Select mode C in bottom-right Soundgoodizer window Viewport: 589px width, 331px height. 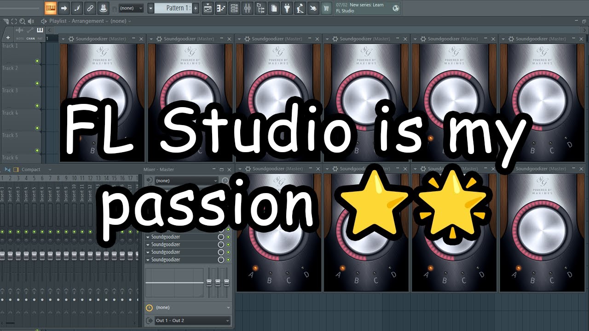[x=552, y=280]
